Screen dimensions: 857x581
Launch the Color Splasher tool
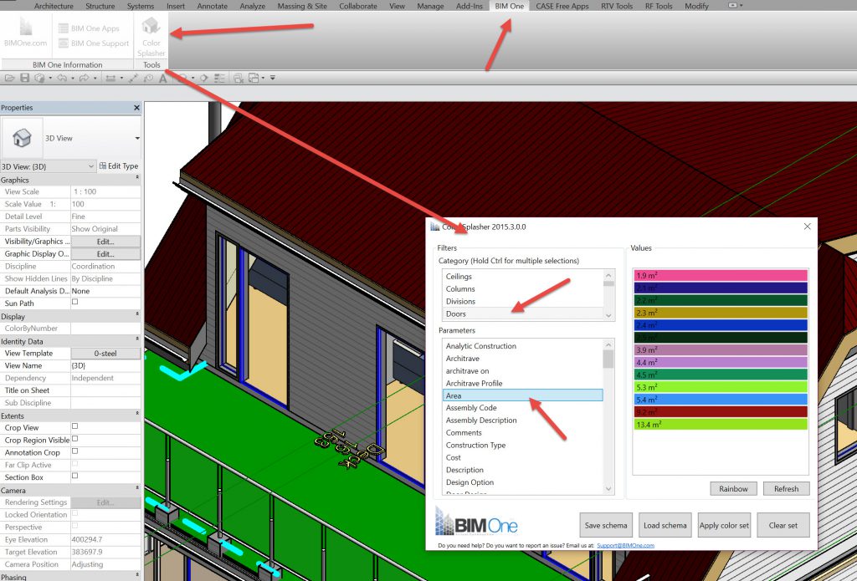[x=151, y=35]
